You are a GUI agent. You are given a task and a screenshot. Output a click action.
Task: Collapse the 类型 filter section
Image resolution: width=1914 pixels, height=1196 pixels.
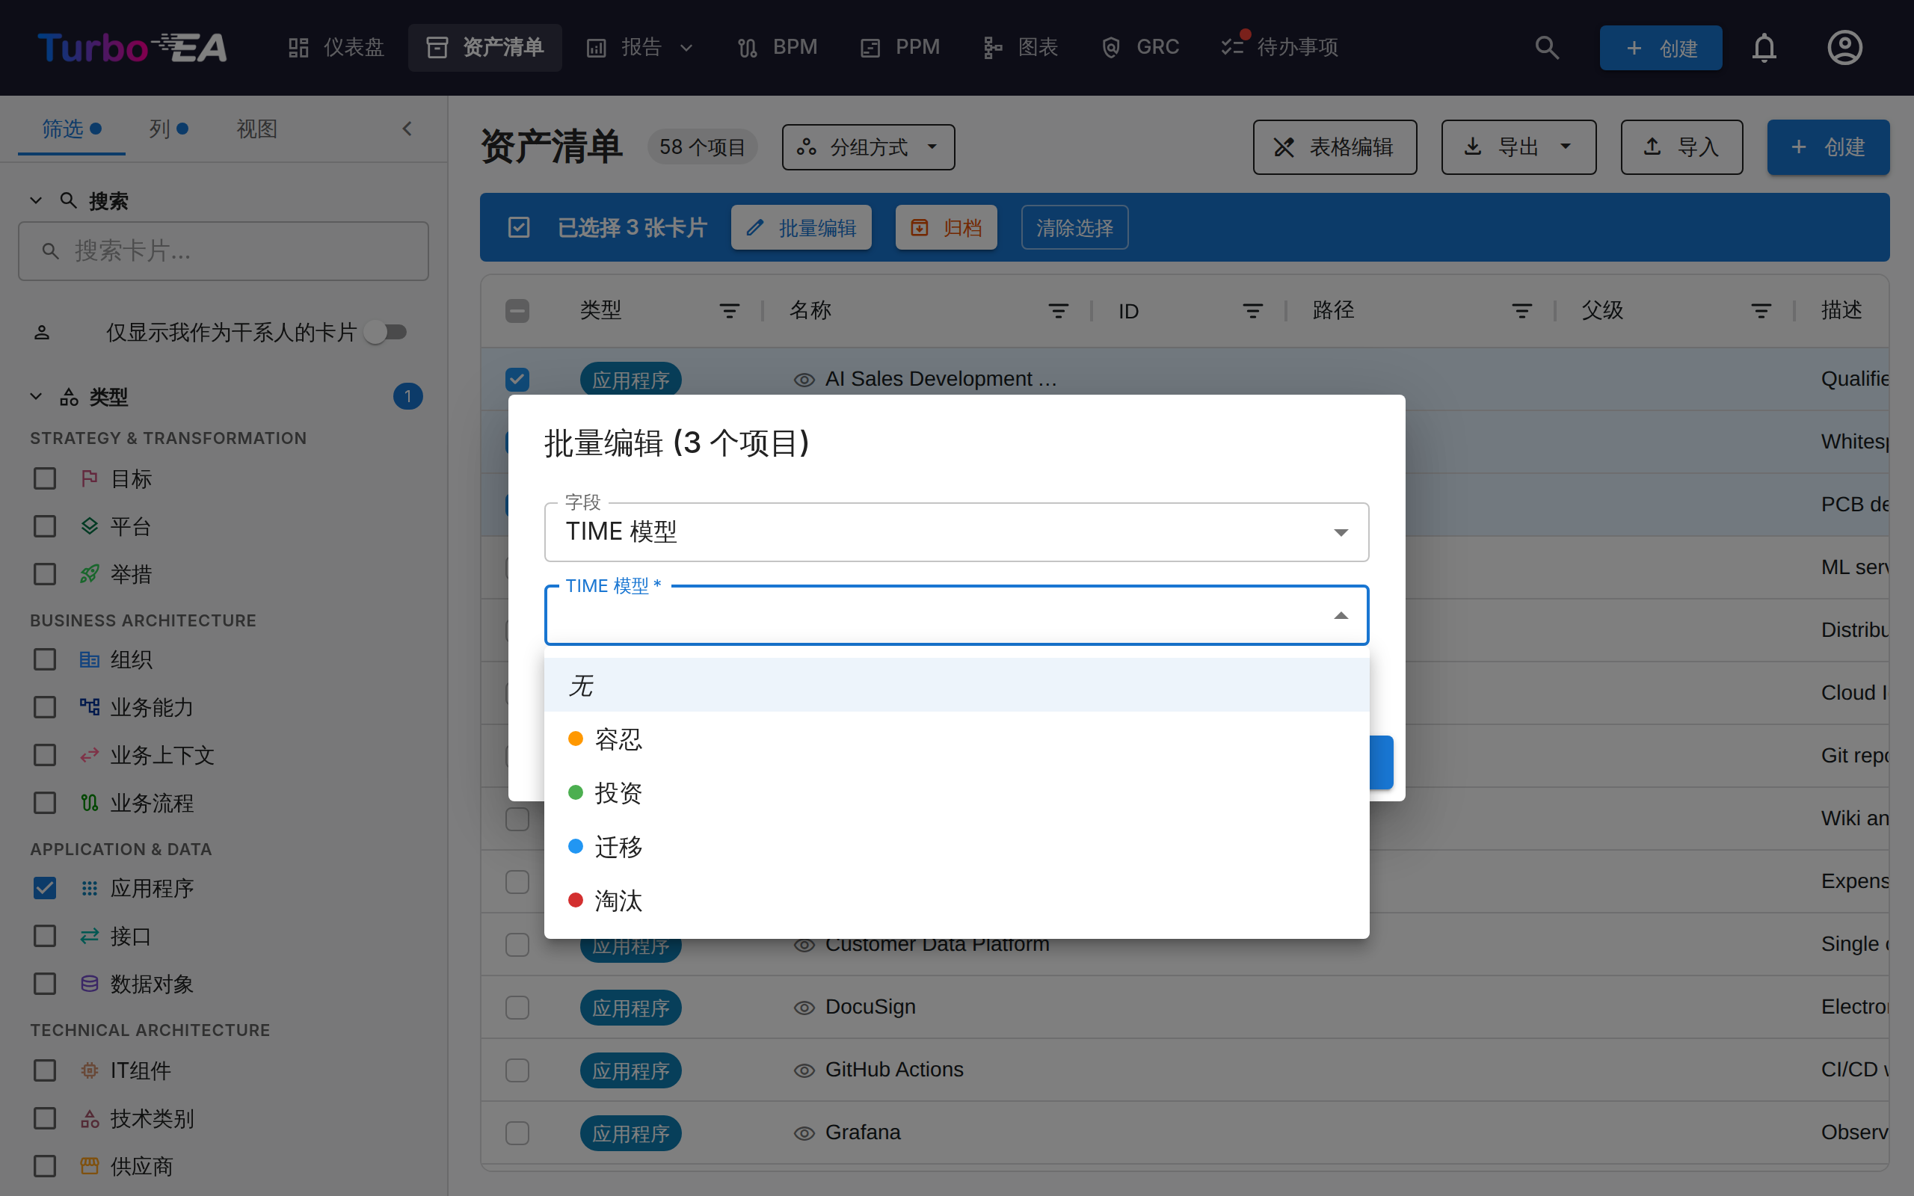(36, 396)
